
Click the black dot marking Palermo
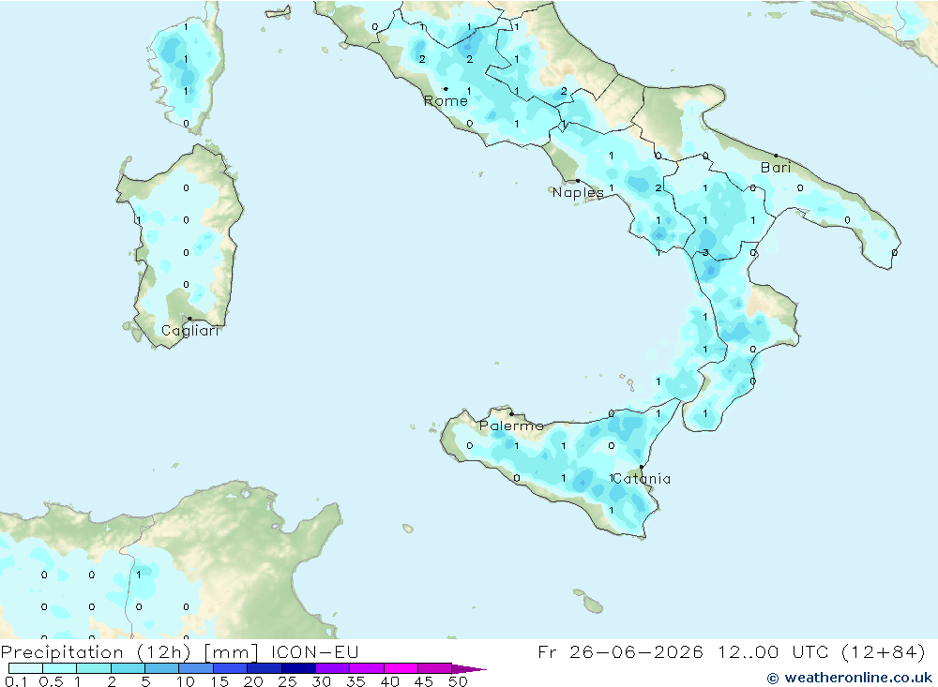click(x=511, y=413)
